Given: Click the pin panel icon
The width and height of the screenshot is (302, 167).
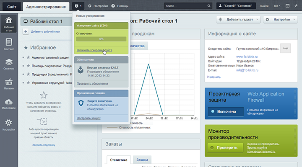Looking at the screenshot, I should click(x=296, y=6).
